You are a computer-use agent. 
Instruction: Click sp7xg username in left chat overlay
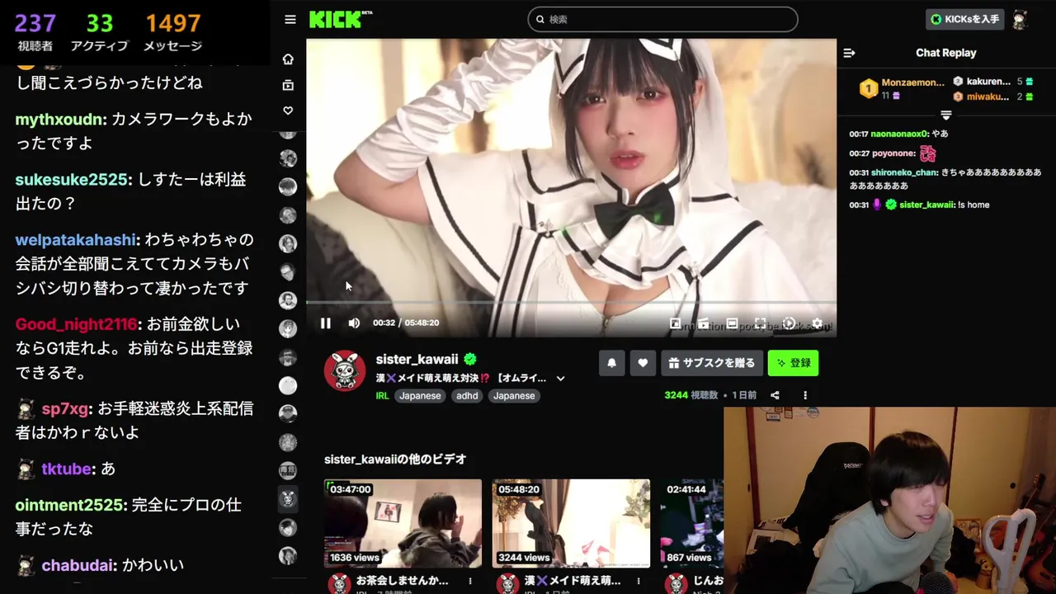point(65,409)
